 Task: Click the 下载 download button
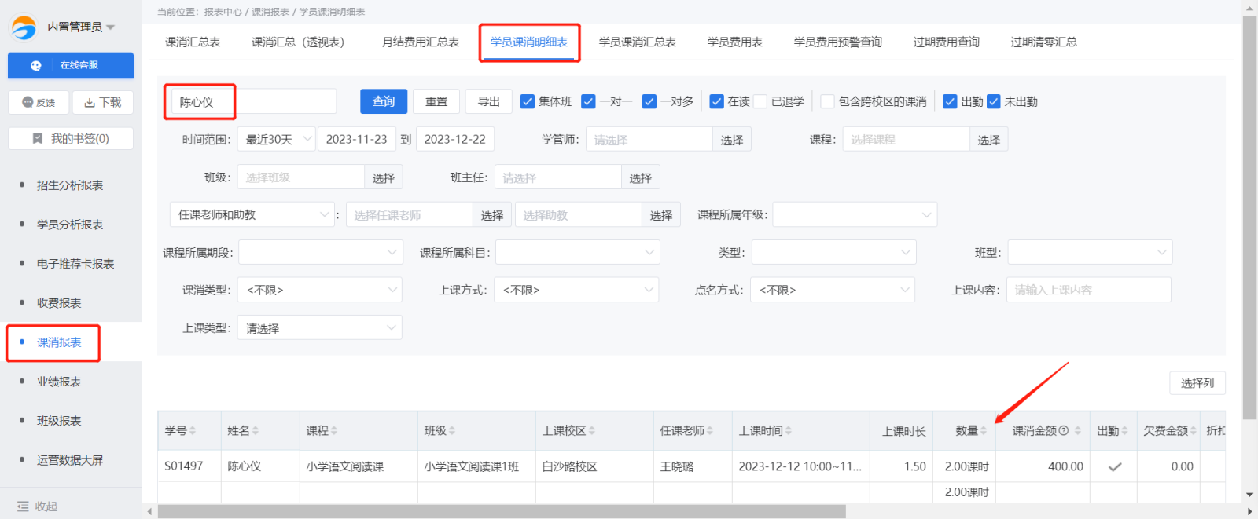[x=103, y=102]
